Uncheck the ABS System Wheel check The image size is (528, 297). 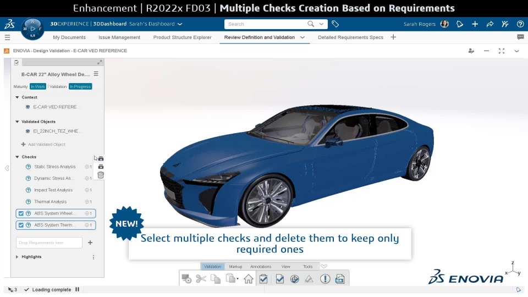click(21, 213)
